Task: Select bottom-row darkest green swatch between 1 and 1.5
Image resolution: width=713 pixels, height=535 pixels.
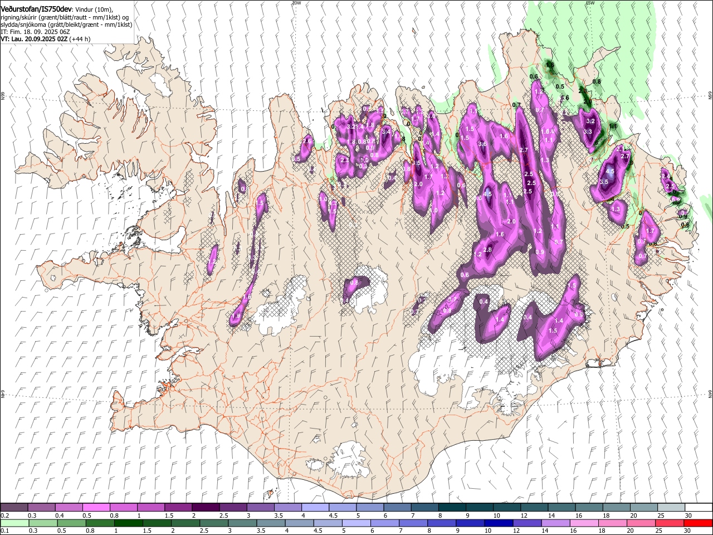Action: click(x=129, y=523)
